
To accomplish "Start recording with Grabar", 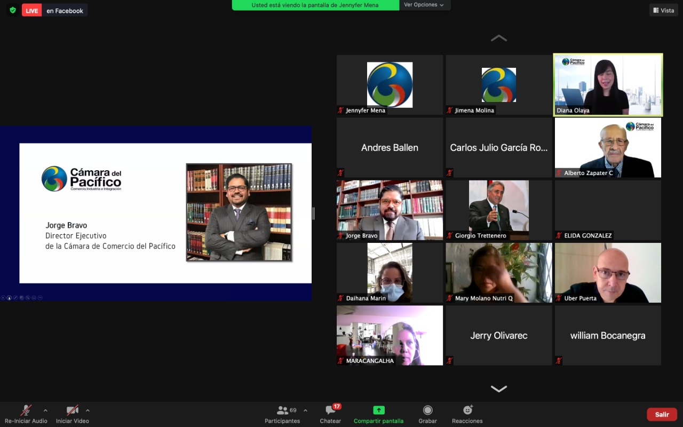I will [x=427, y=414].
